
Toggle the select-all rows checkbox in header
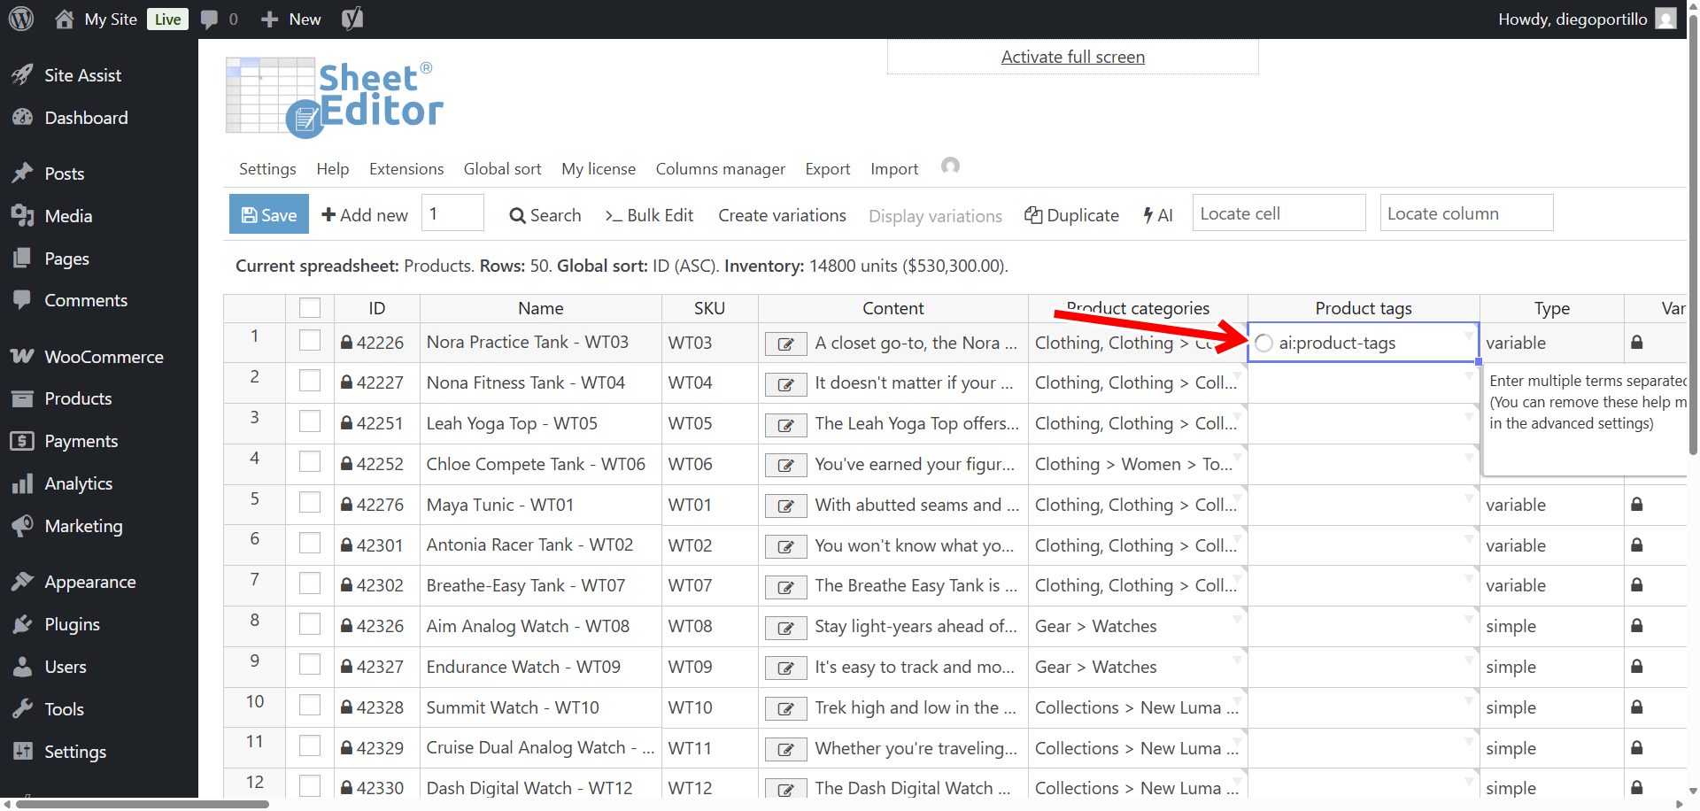[310, 308]
